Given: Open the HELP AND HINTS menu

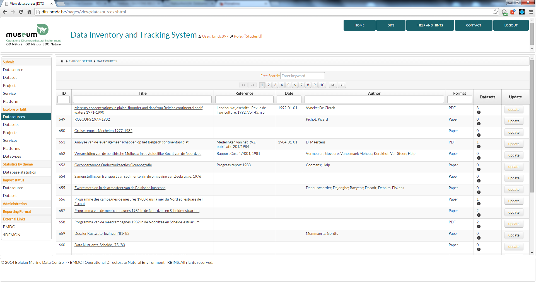Looking at the screenshot, I should click(x=430, y=25).
